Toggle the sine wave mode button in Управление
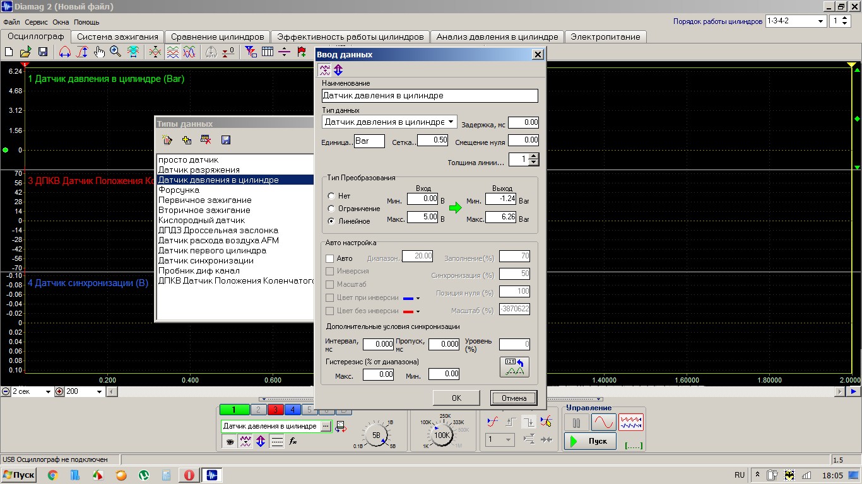 603,422
